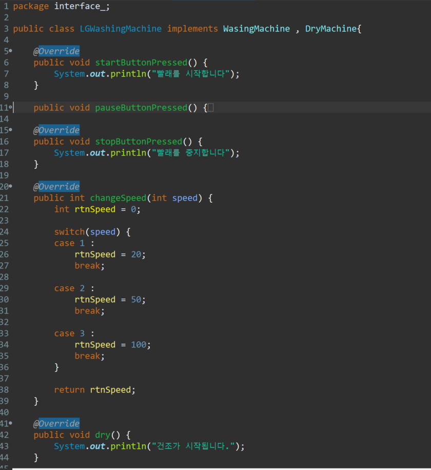Viewport: 431px width, 470px height.
Task: Click the pauseButtonPressed method name
Action: [x=141, y=108]
